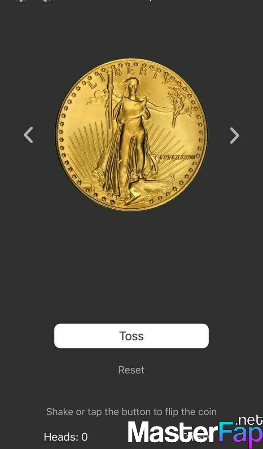Show the previous coin with left chevron
The width and height of the screenshot is (263, 449).
(28, 135)
